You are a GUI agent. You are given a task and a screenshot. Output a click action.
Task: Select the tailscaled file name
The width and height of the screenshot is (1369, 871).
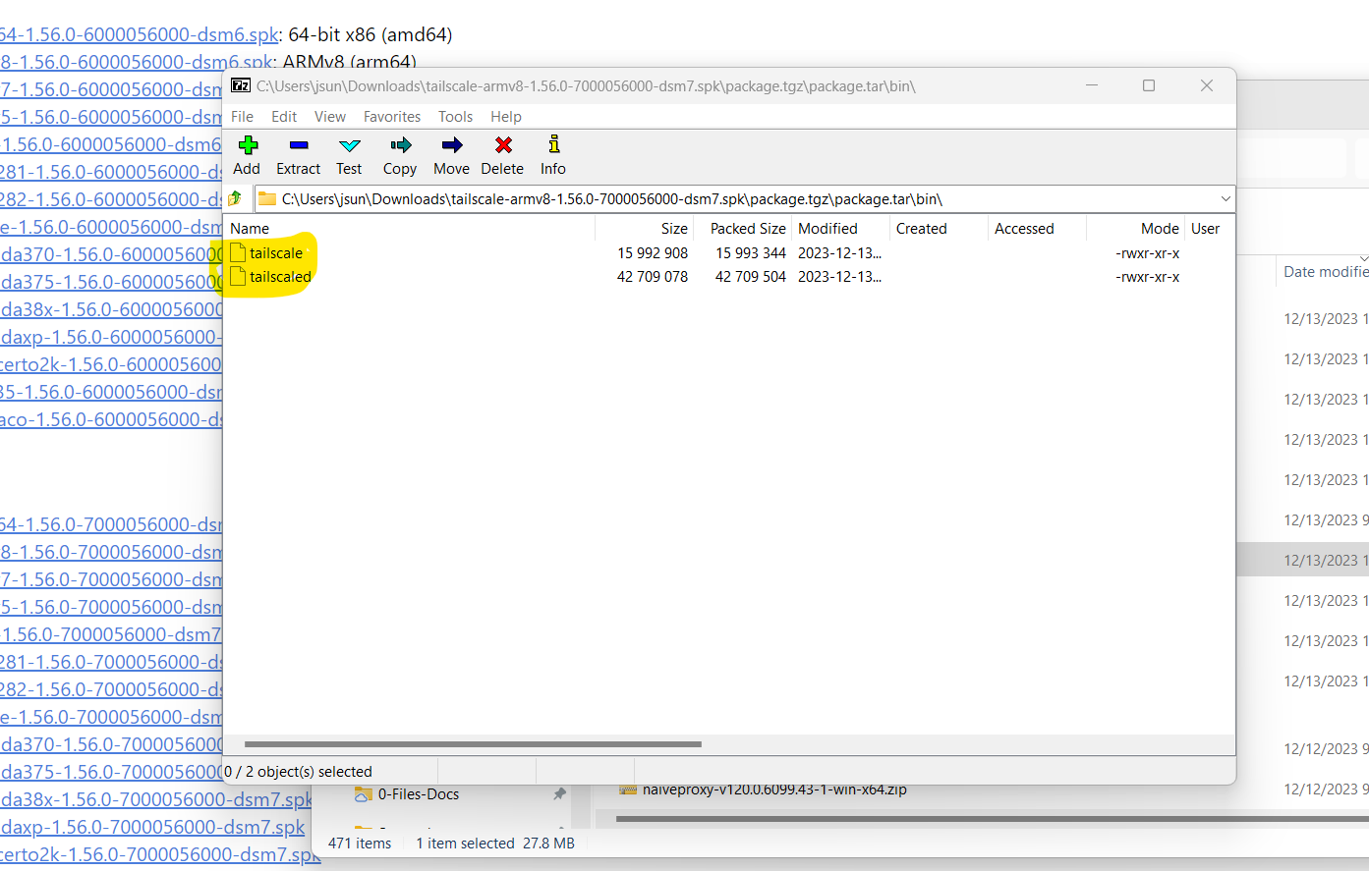click(x=280, y=276)
